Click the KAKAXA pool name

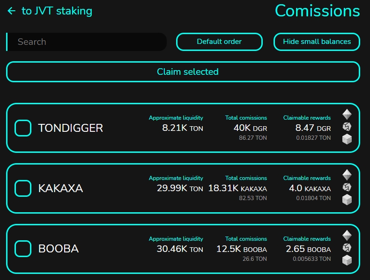click(x=60, y=188)
